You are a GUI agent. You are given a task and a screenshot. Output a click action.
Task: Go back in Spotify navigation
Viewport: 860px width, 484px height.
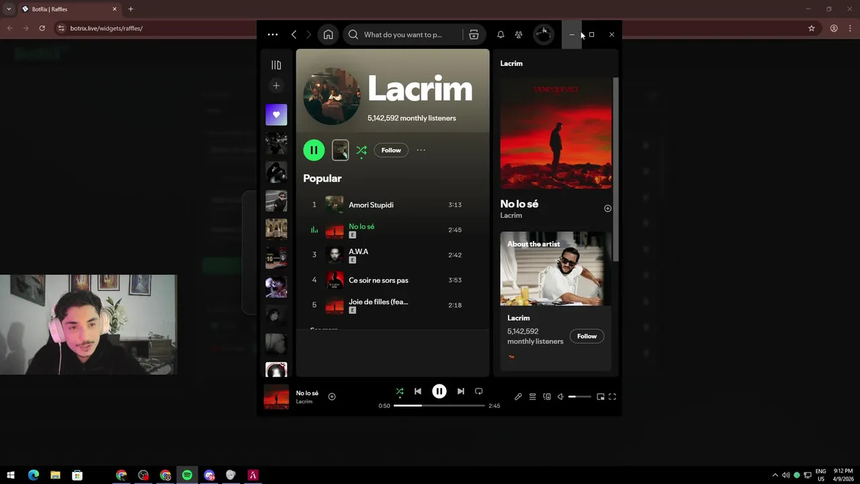click(x=294, y=34)
